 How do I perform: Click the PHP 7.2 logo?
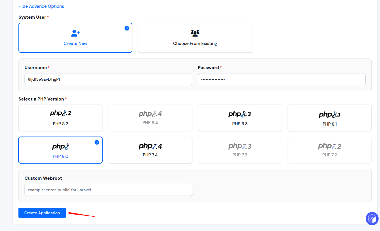330,146
